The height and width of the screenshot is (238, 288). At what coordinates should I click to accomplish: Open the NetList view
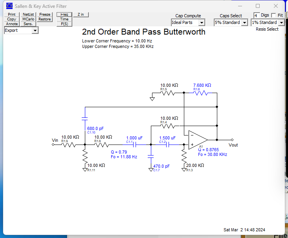(x=28, y=15)
